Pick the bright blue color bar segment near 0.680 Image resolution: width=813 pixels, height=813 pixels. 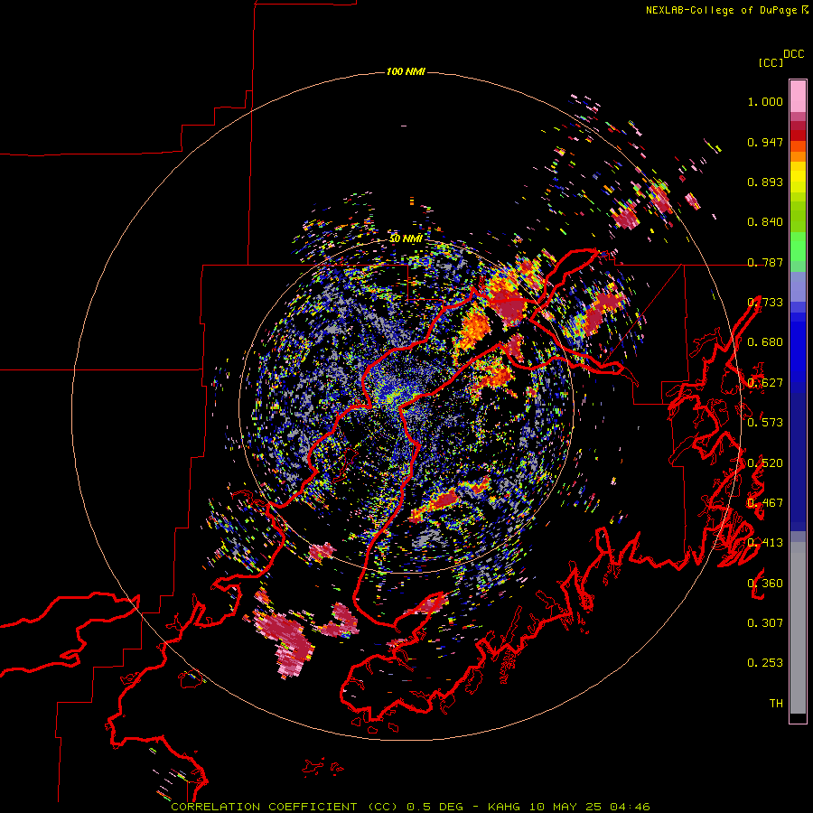click(x=798, y=348)
